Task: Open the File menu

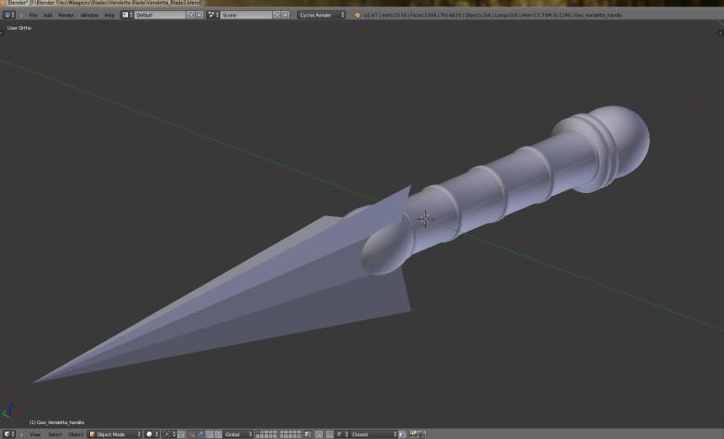Action: 33,15
